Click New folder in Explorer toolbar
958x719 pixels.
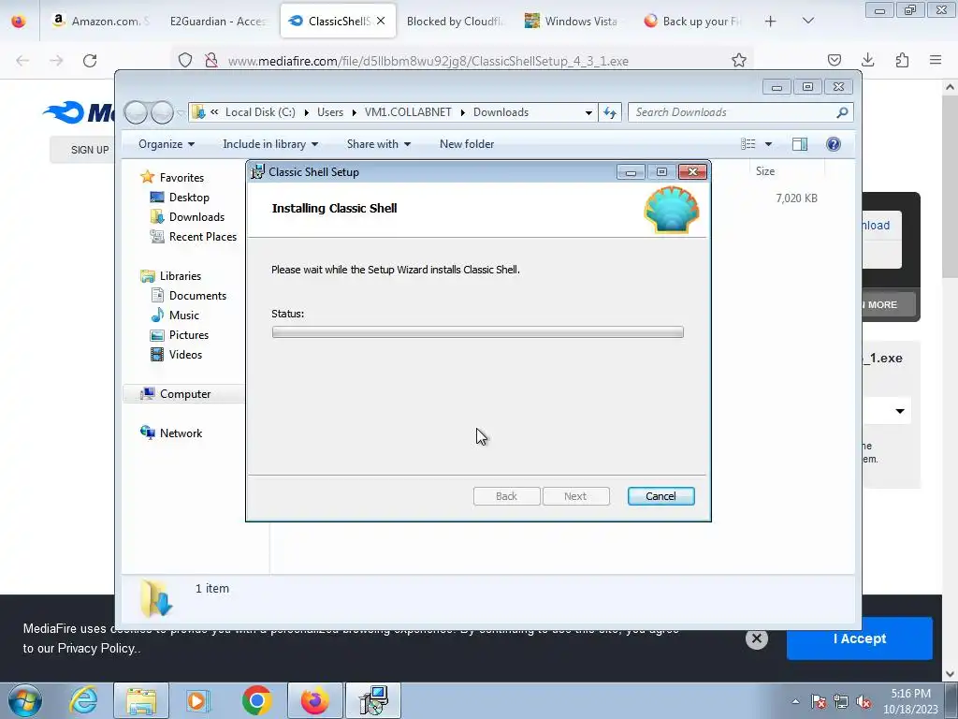click(467, 144)
